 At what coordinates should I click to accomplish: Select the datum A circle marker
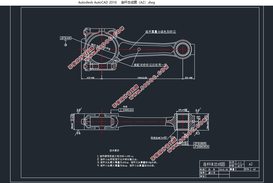point(65,45)
